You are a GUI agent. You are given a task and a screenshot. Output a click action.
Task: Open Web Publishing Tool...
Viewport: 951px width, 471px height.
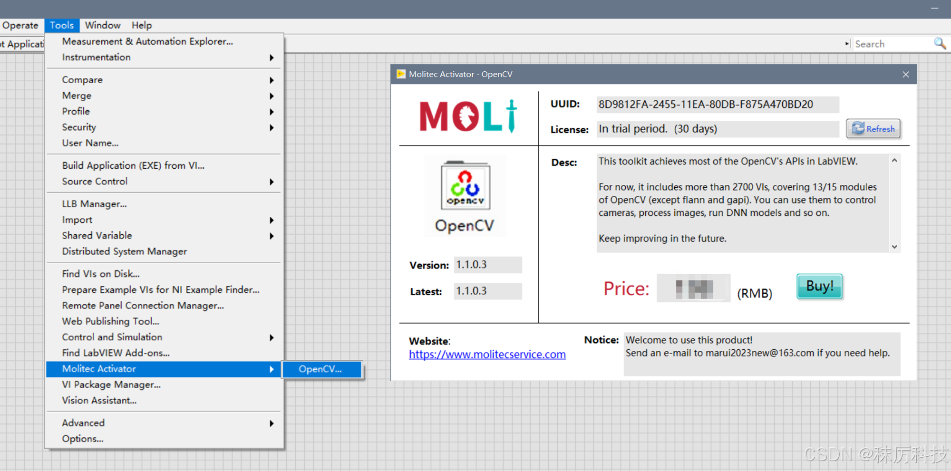point(165,321)
